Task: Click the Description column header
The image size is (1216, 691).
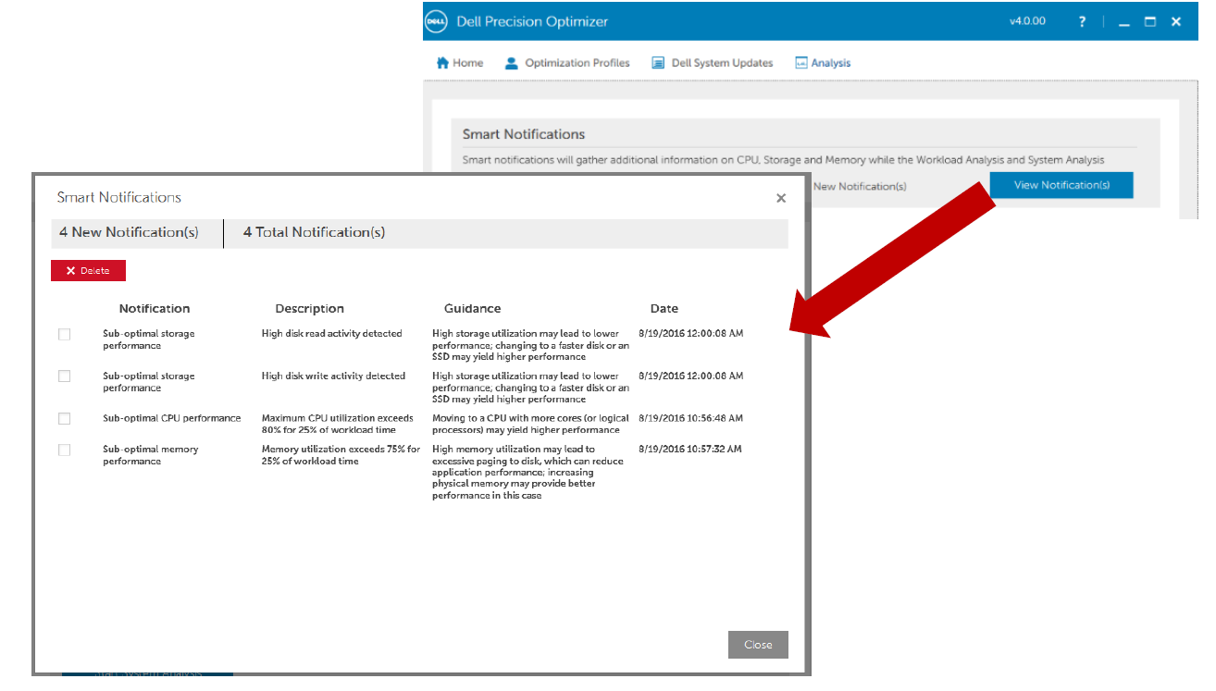Action: click(x=309, y=309)
